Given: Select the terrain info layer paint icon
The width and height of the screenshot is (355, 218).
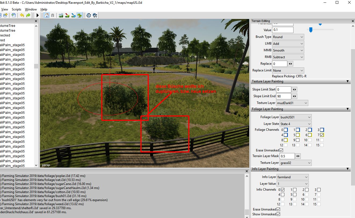Looking at the screenshot, I should coord(73,15).
